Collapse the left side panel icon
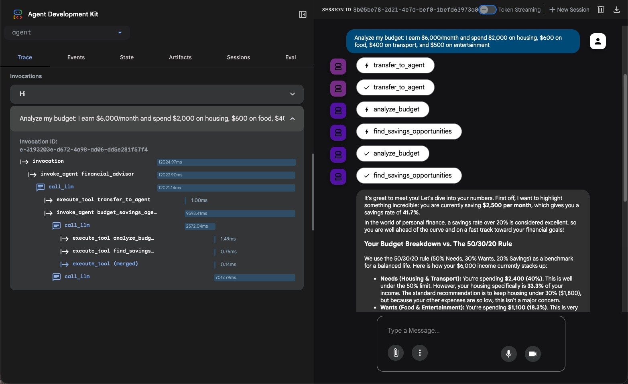Viewport: 628px width, 384px height. pyautogui.click(x=303, y=14)
